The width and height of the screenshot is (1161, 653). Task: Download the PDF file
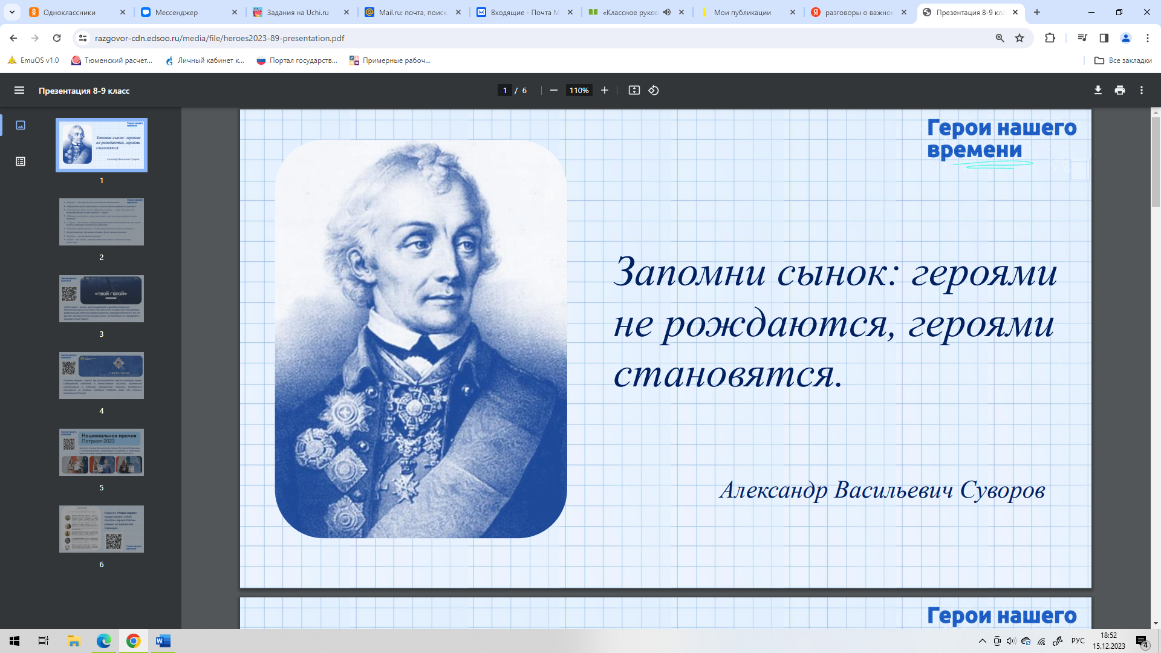1098,90
